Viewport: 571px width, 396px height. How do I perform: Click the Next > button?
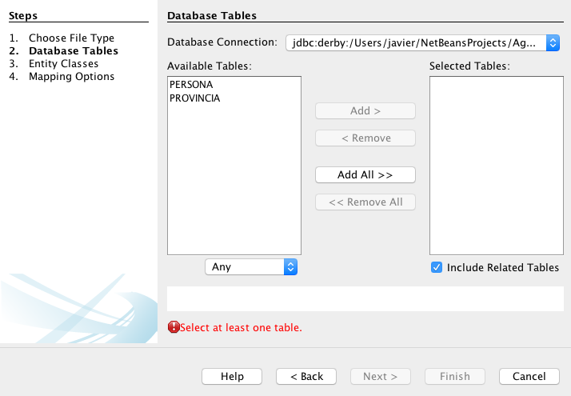(381, 377)
